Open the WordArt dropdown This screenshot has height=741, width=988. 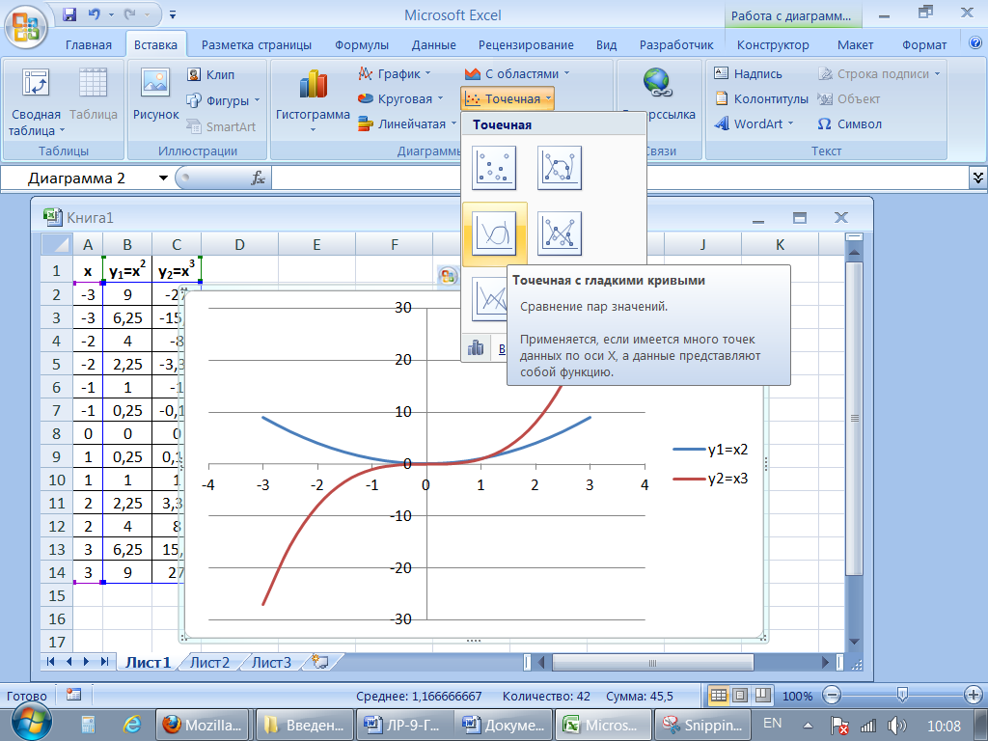pyautogui.click(x=755, y=124)
